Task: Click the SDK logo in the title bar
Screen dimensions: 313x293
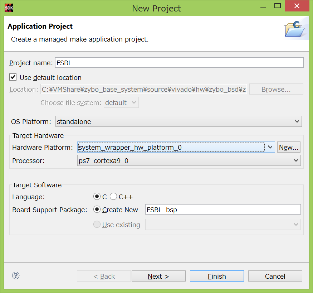Action: pos(9,8)
